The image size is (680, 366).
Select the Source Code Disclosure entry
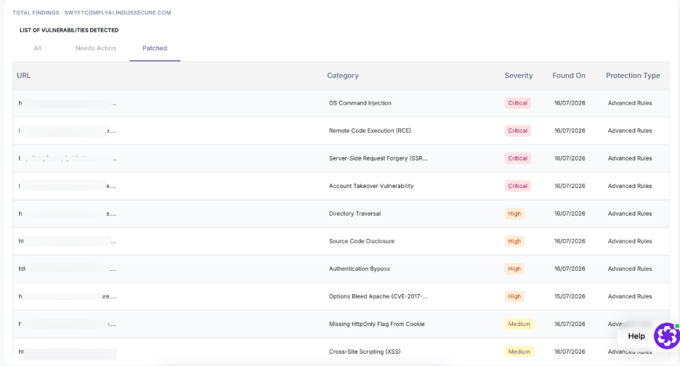(x=362, y=241)
